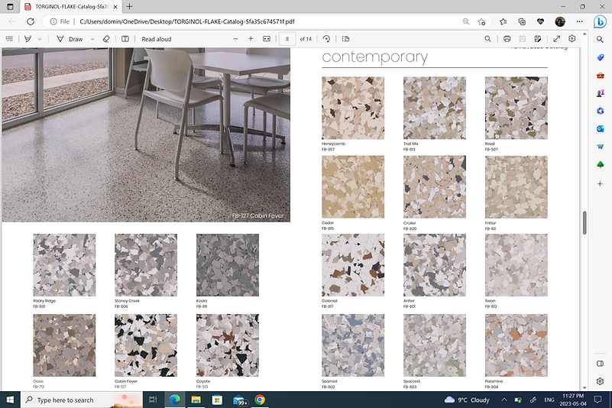The width and height of the screenshot is (612, 408).
Task: Click the Seamist flake sample
Action: [x=353, y=345]
